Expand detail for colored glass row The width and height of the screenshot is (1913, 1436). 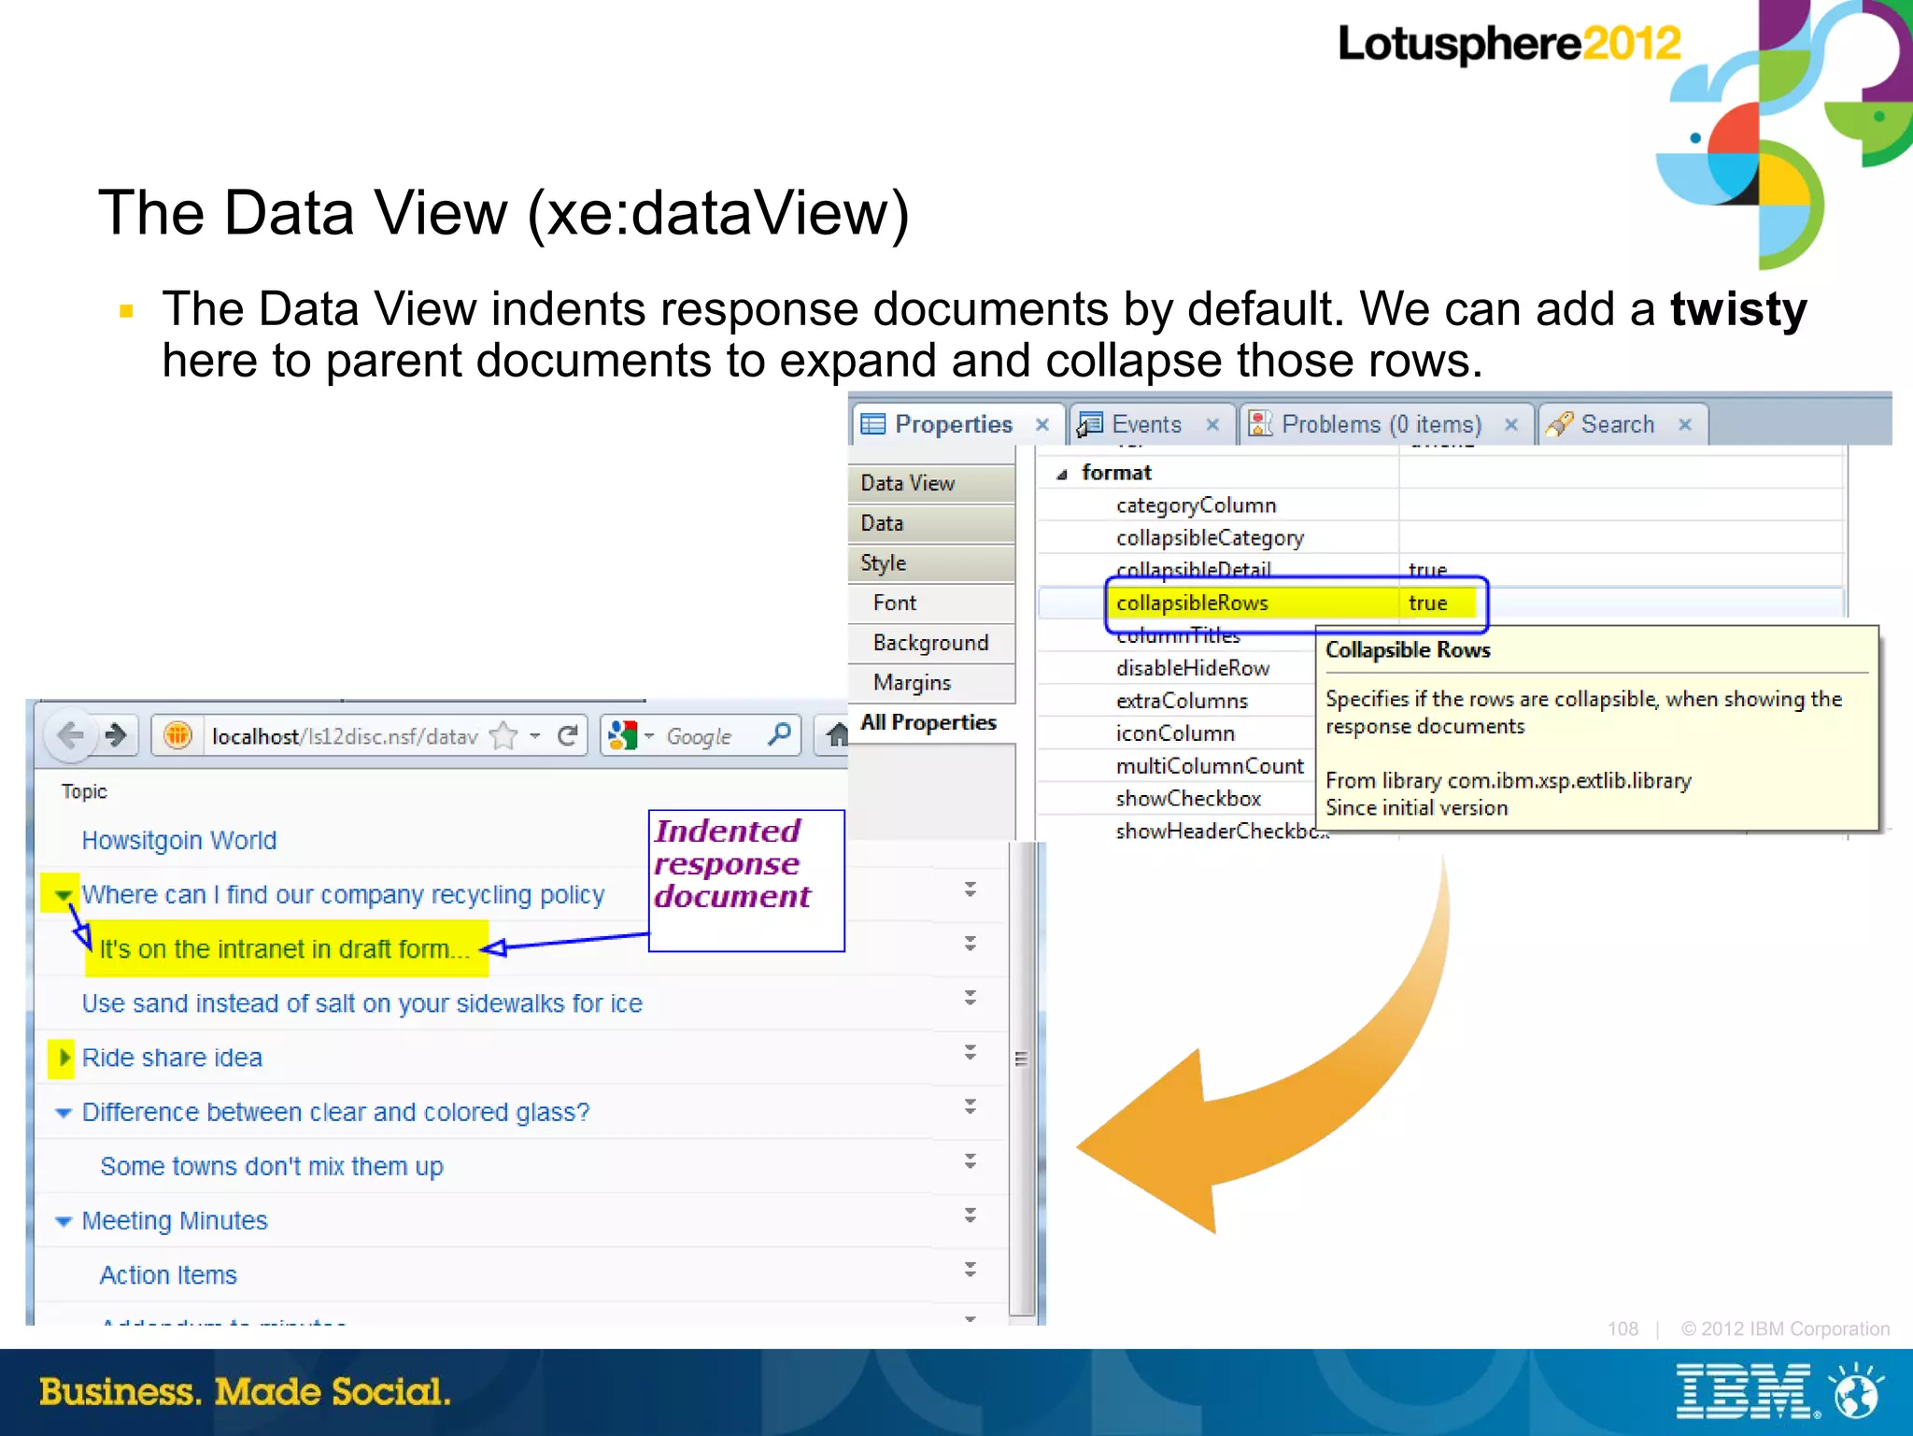tap(971, 1106)
